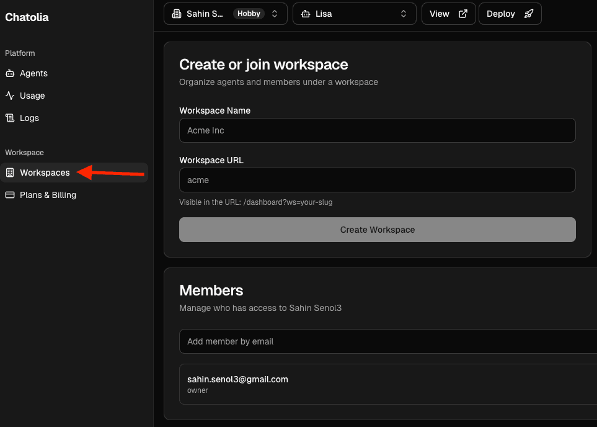Focus the Workspace URL field showing acme
Screen dimensions: 597x427
[377, 180]
